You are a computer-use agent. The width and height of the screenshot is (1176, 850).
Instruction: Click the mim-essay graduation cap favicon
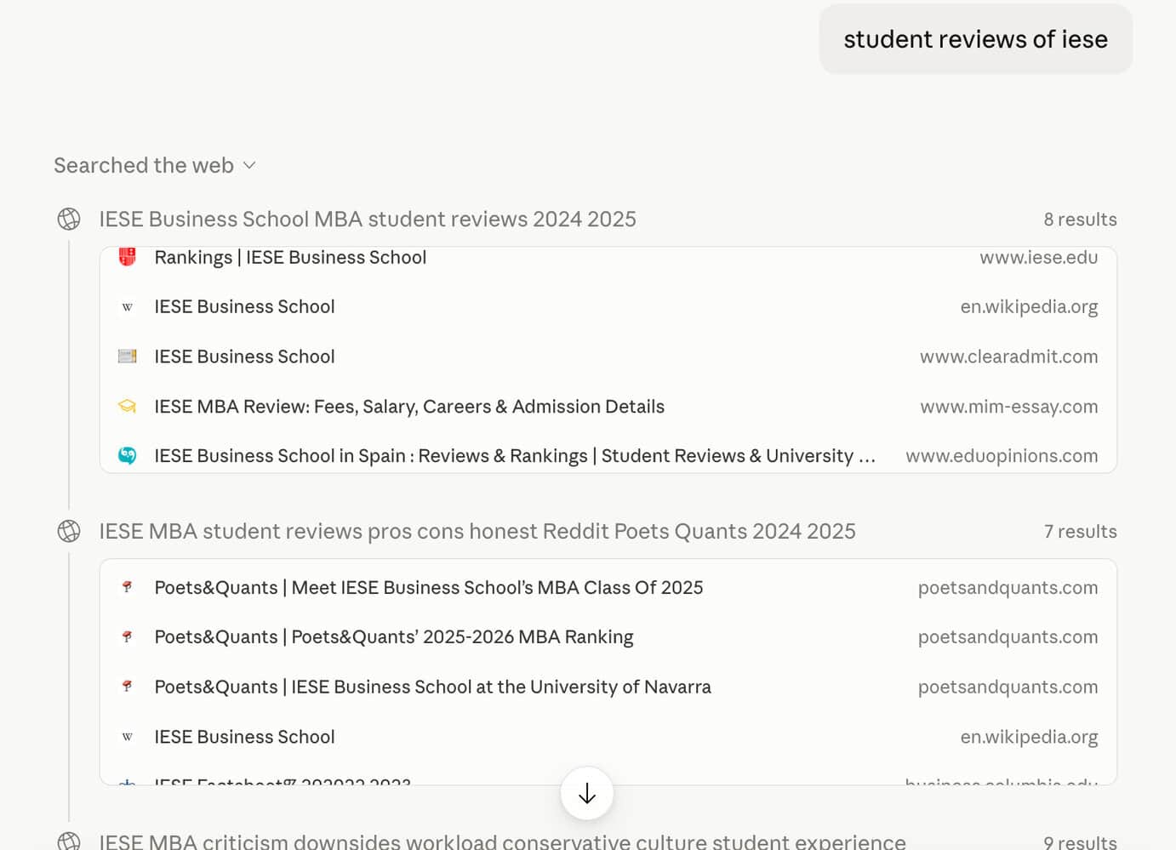[127, 407]
